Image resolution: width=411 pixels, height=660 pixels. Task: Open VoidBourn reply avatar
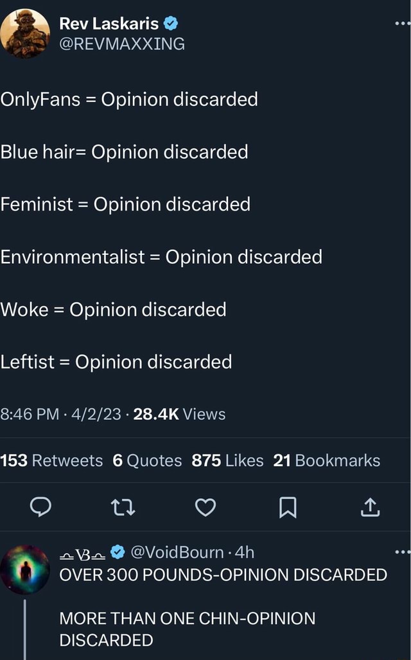point(25,569)
